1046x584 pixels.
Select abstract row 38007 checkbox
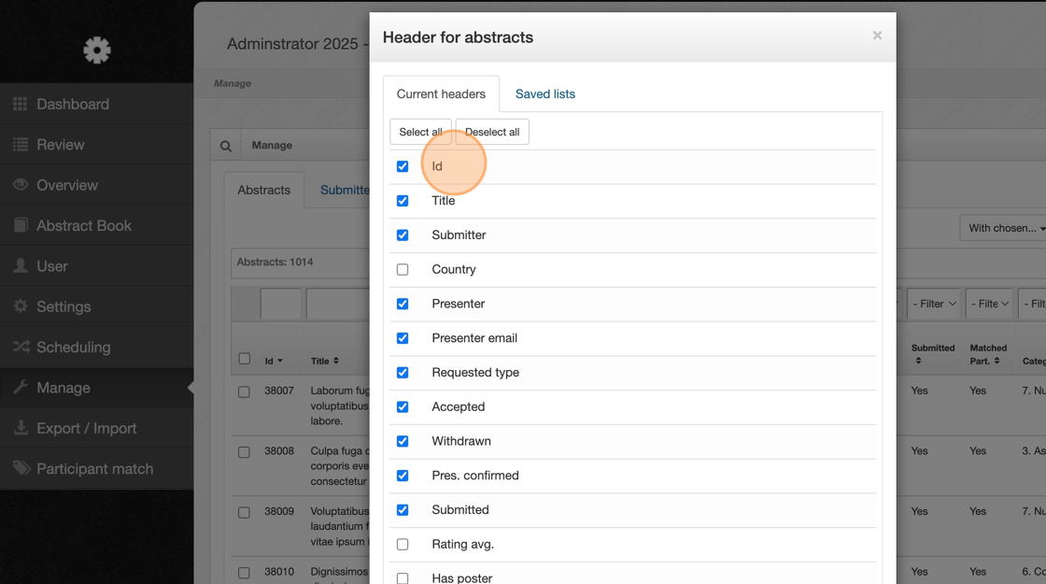[244, 392]
